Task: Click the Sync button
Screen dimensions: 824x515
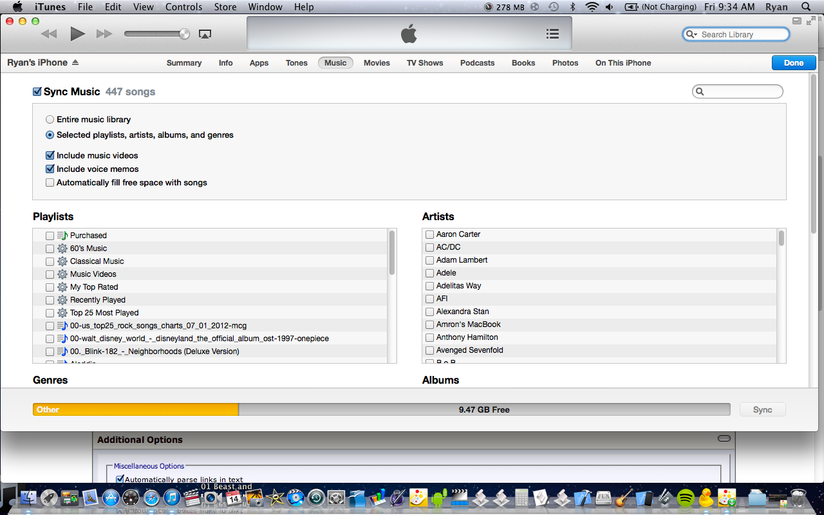Action: click(762, 409)
